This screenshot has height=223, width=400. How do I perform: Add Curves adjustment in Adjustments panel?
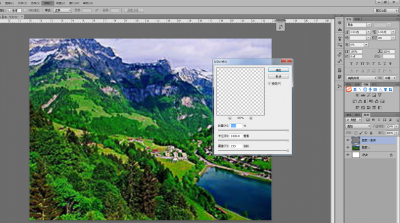click(369, 95)
